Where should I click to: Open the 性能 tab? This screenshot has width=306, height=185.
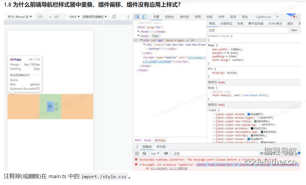click(209, 17)
